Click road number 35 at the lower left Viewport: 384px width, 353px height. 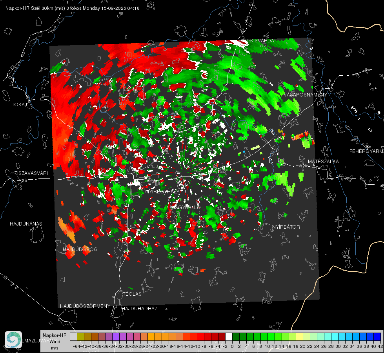(x=5, y=277)
